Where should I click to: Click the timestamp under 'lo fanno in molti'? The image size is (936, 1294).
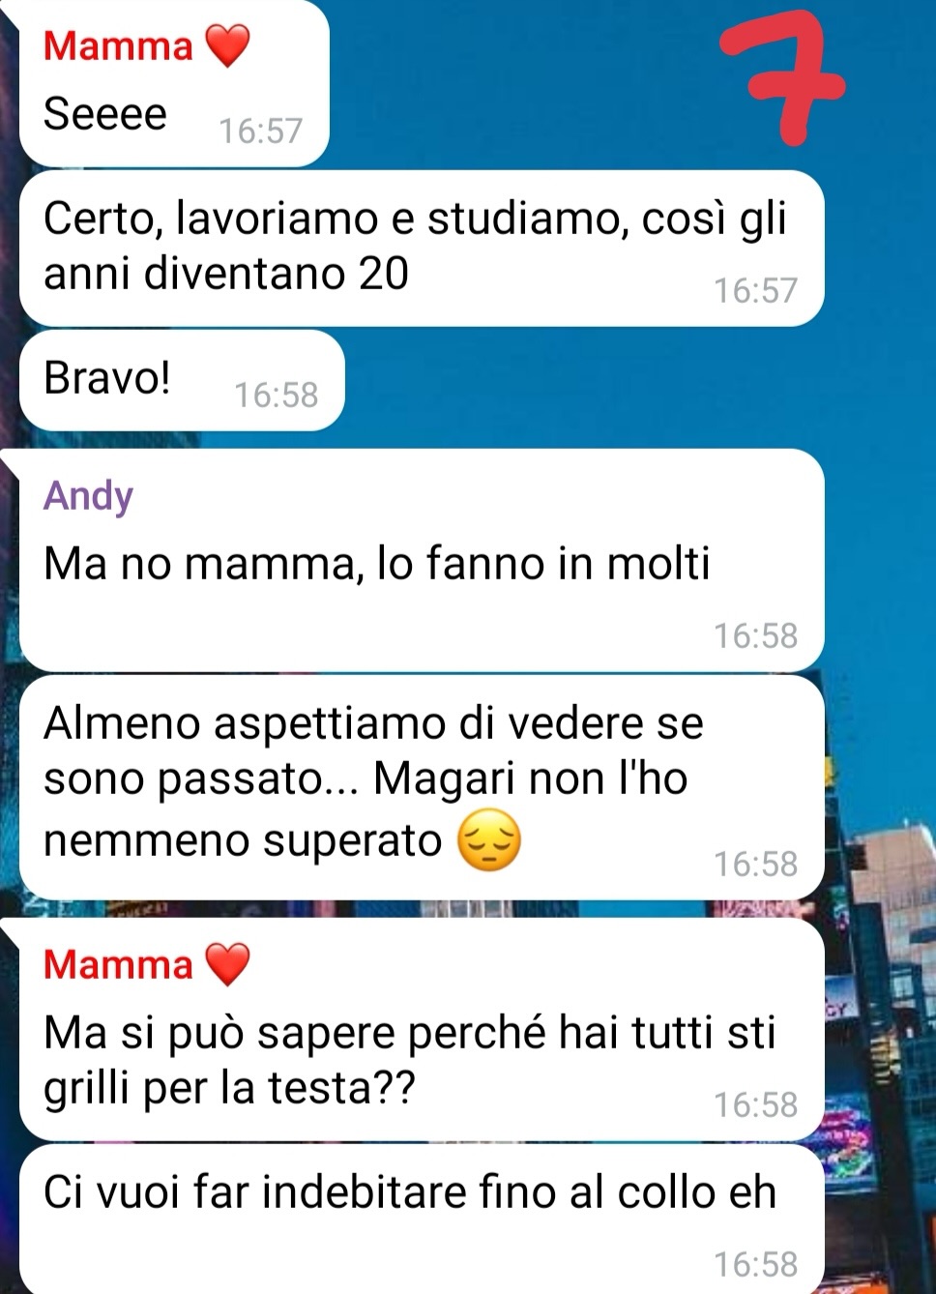pyautogui.click(x=756, y=635)
